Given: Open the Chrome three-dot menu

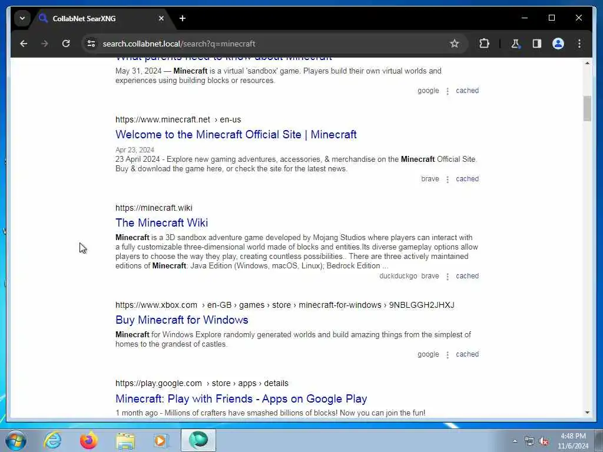Looking at the screenshot, I should 579,44.
